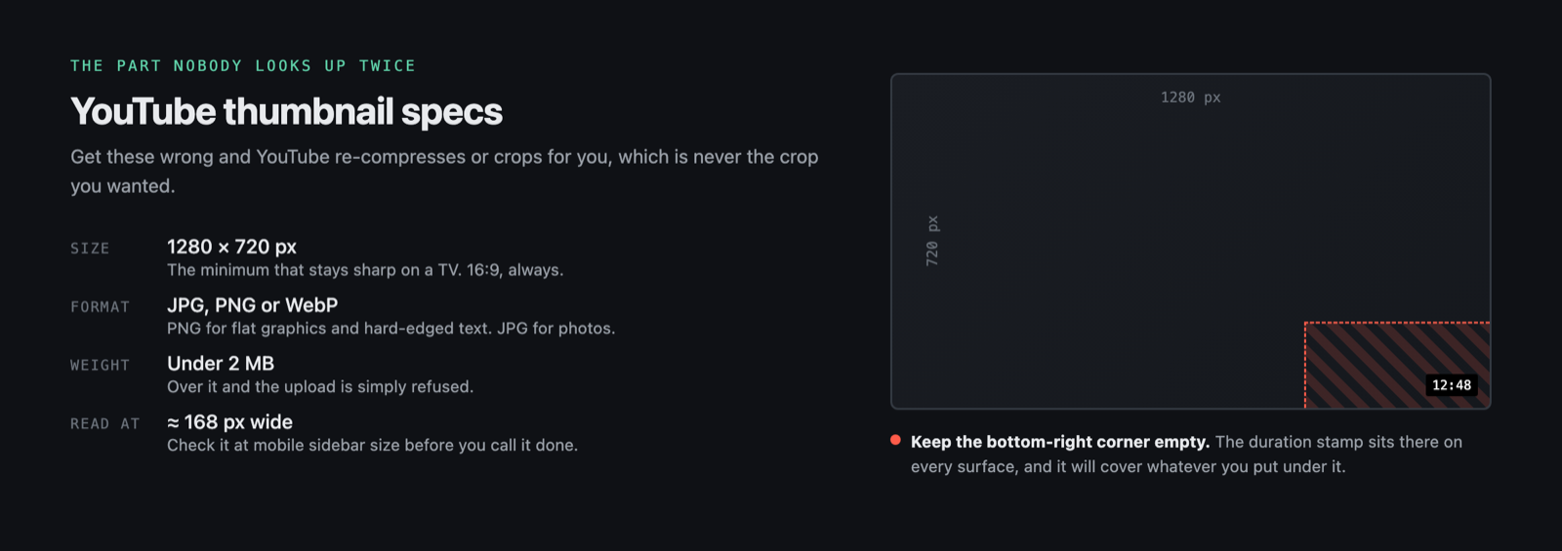Click the 'Get these wrong' intro paragraph
The width and height of the screenshot is (1562, 551).
[x=444, y=171]
